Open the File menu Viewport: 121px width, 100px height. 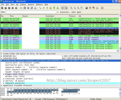coord(3,5)
